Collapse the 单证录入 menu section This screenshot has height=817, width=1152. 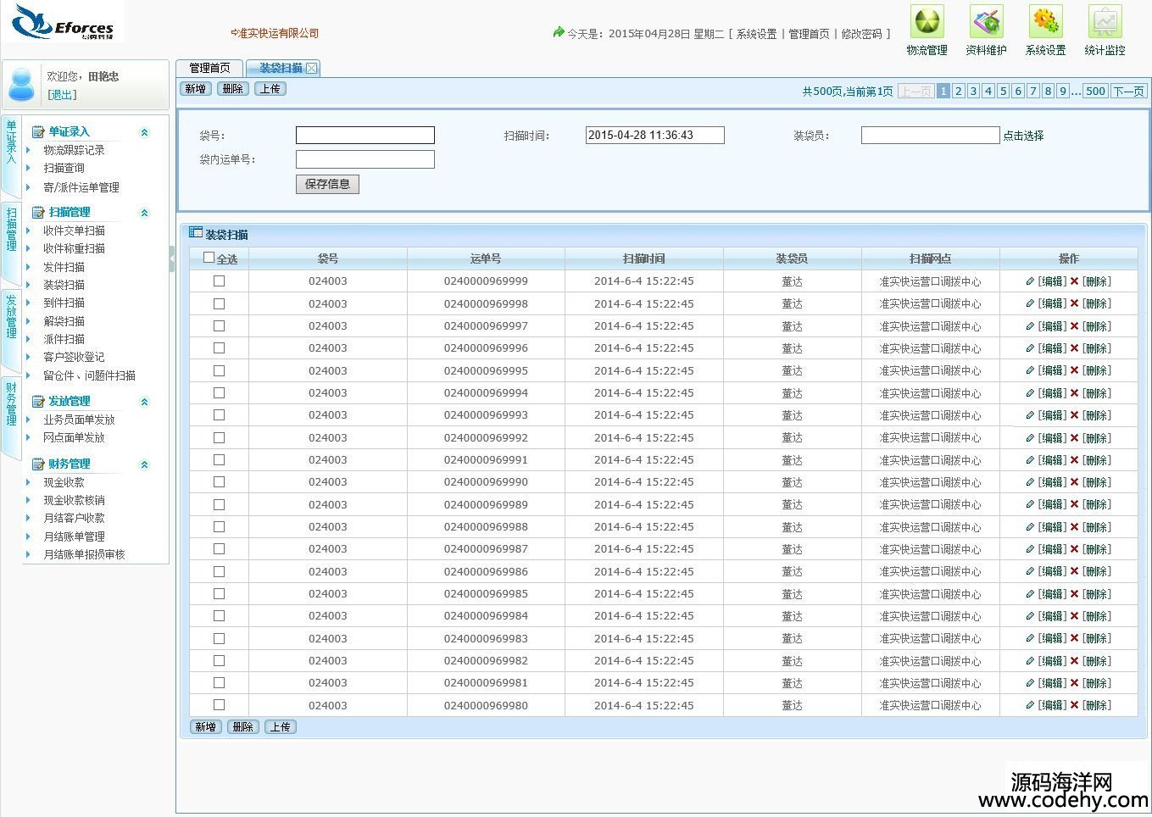(x=144, y=132)
